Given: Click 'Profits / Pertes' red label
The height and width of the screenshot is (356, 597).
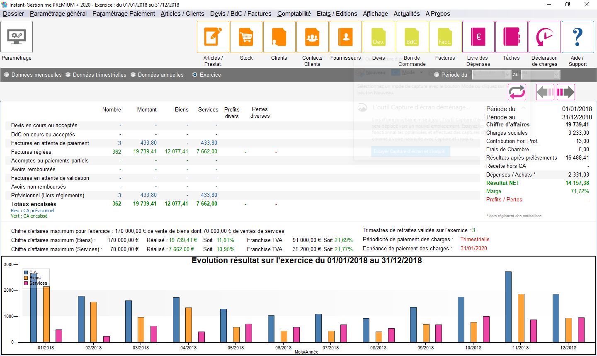Looking at the screenshot, I should tap(504, 200).
